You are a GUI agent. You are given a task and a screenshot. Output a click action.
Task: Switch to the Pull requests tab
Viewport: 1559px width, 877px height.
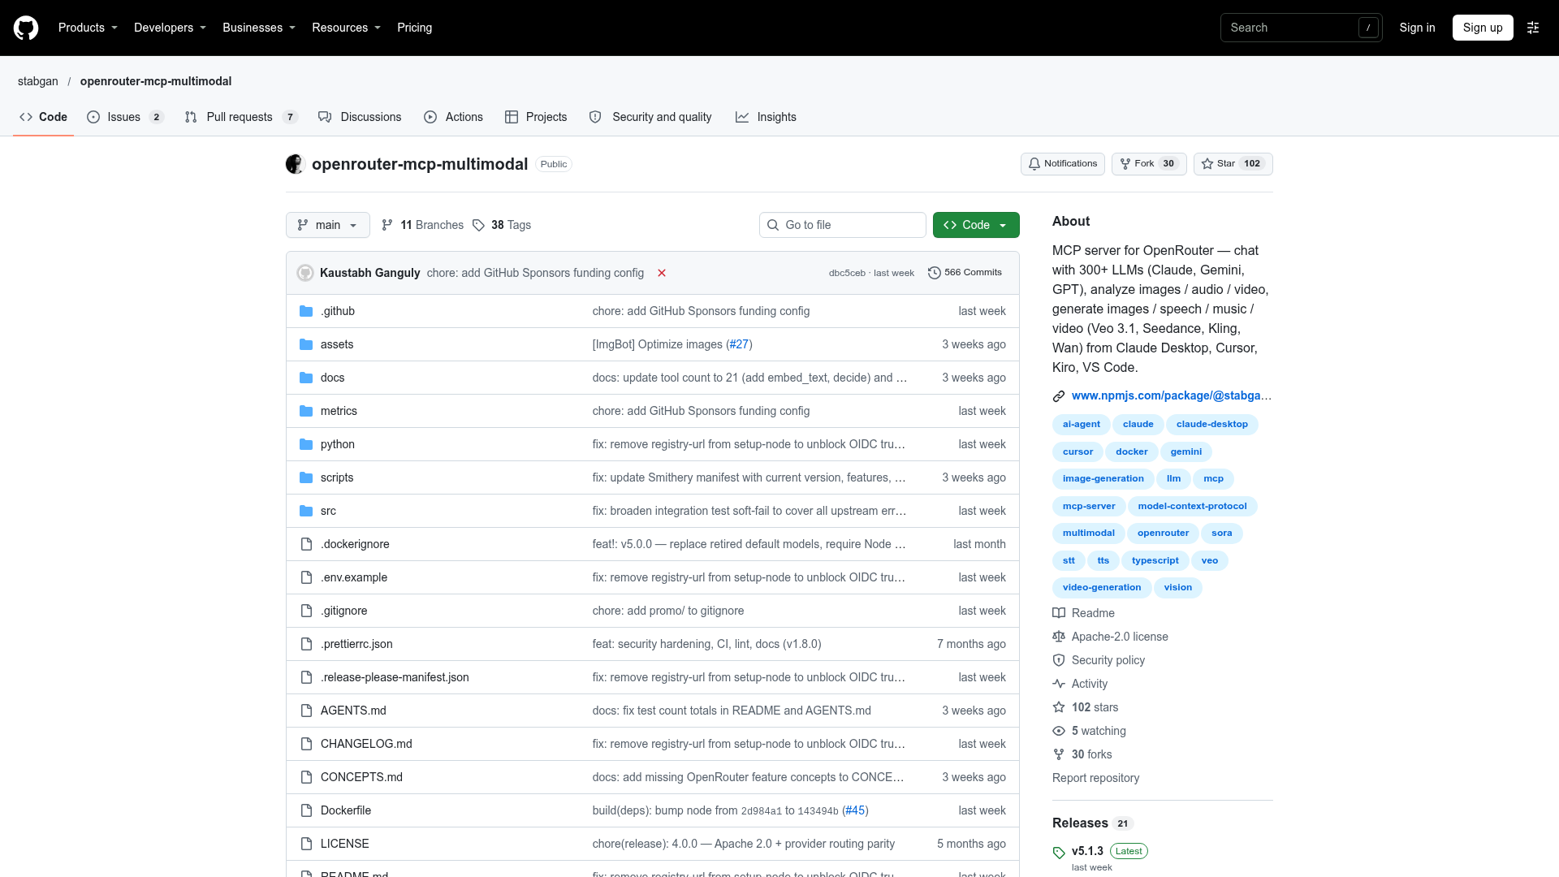pyautogui.click(x=241, y=117)
